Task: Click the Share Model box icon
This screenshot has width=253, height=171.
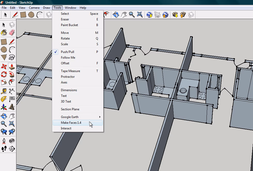Action: tap(183, 14)
